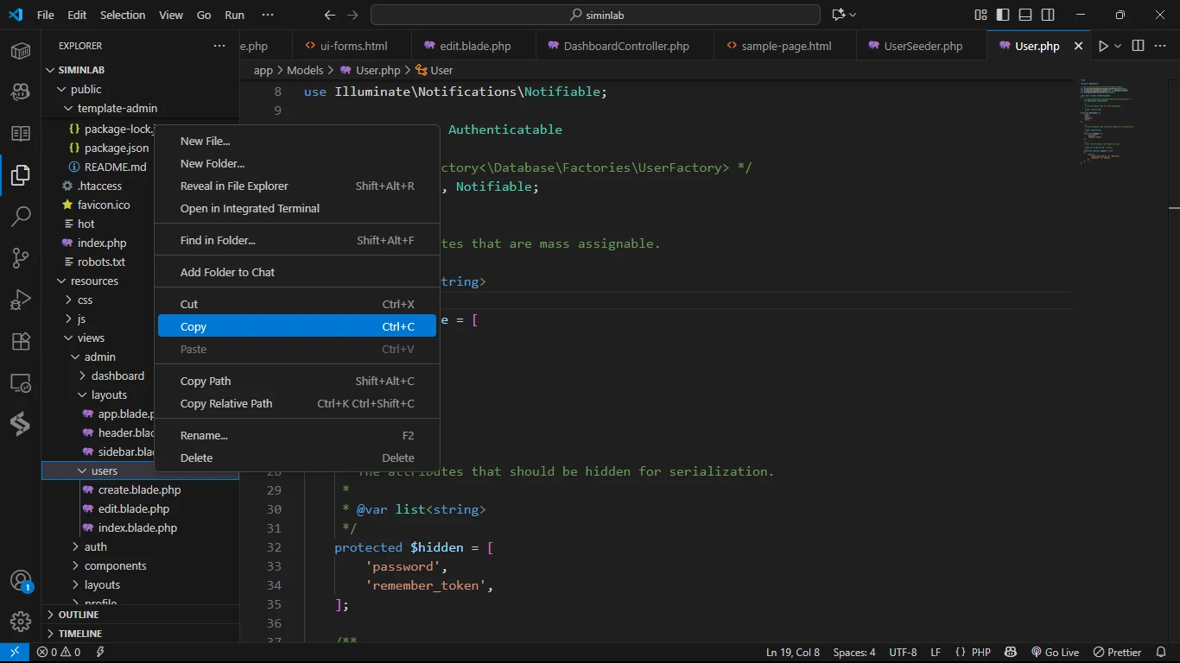Click the siminlab command center search box

coord(595,15)
